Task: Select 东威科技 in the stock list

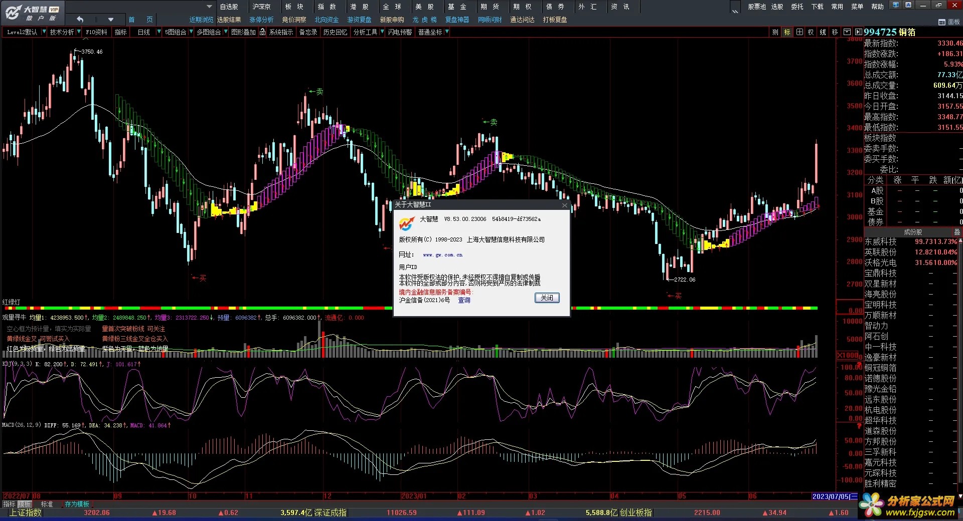Action: (x=880, y=242)
